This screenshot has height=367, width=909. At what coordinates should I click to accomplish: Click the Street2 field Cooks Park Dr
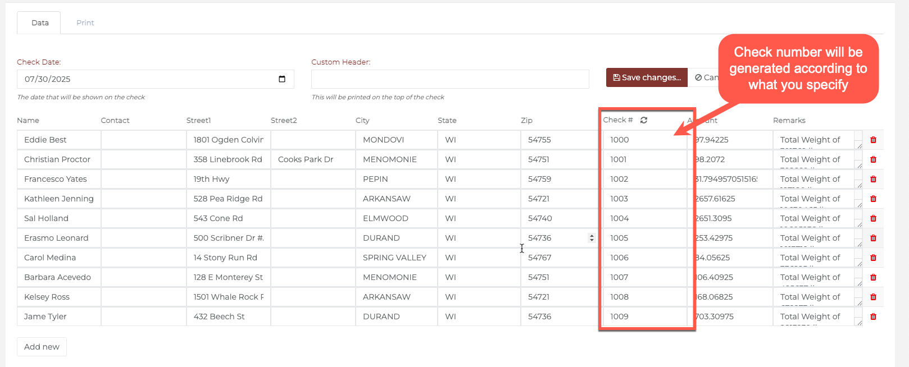(x=313, y=159)
